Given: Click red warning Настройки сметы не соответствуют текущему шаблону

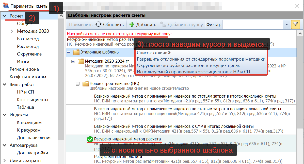Looking at the screenshot, I should pos(119,34).
